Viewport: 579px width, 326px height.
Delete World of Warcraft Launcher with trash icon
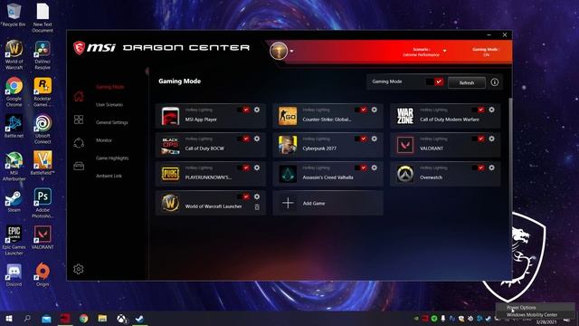click(x=257, y=207)
